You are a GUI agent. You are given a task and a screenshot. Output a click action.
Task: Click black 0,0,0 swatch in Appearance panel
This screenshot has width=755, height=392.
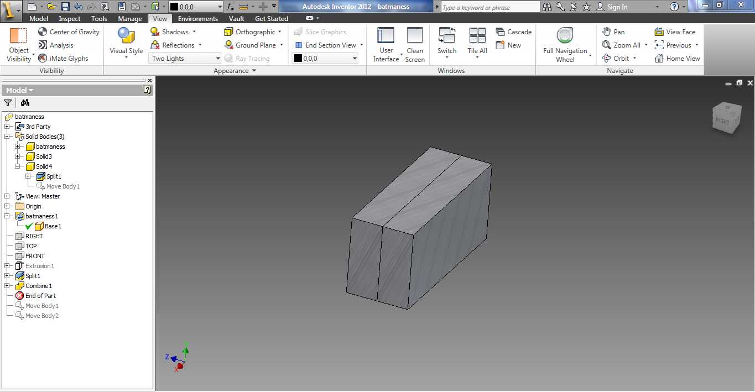point(298,58)
